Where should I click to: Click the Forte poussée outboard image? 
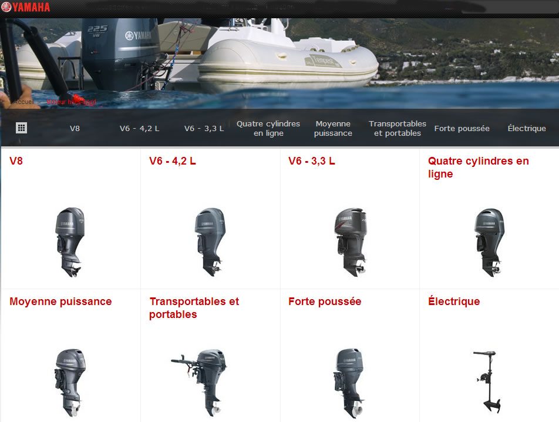click(x=349, y=381)
